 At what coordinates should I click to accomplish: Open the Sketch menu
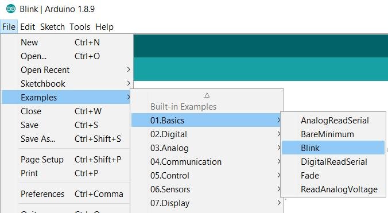52,27
